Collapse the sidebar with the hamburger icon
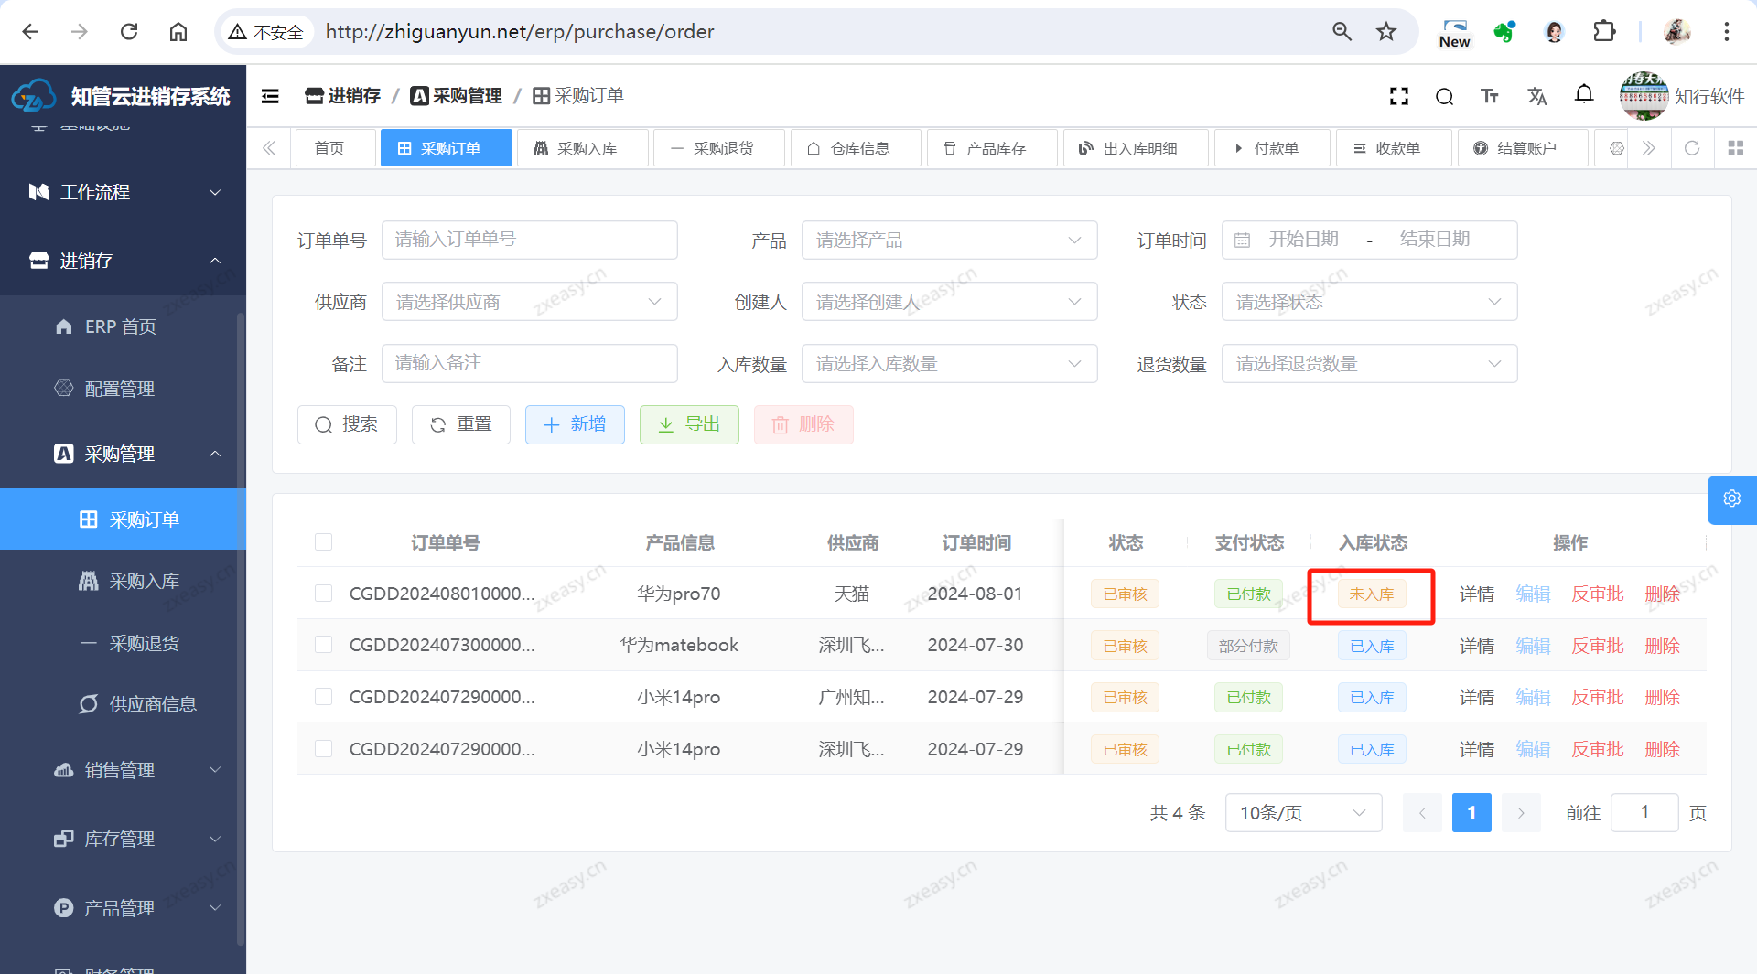 coord(270,96)
